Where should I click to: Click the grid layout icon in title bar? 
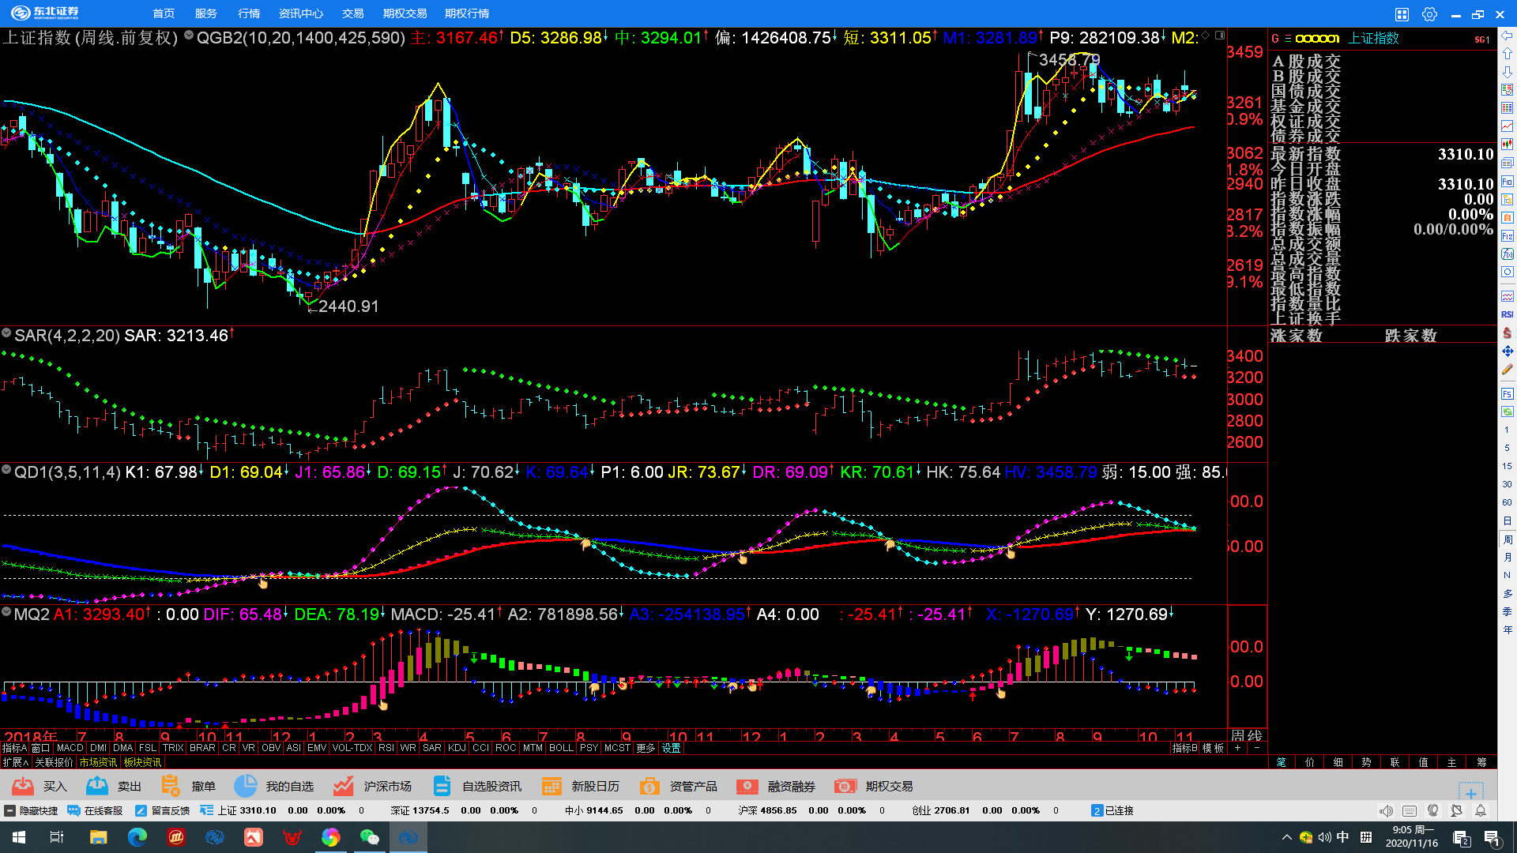(x=1402, y=14)
